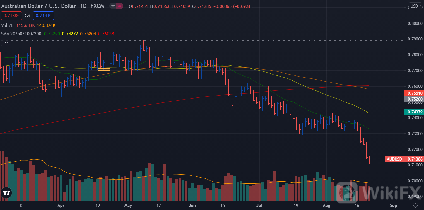Toggle the pink wavy-lines pill switch

click(x=120, y=6)
